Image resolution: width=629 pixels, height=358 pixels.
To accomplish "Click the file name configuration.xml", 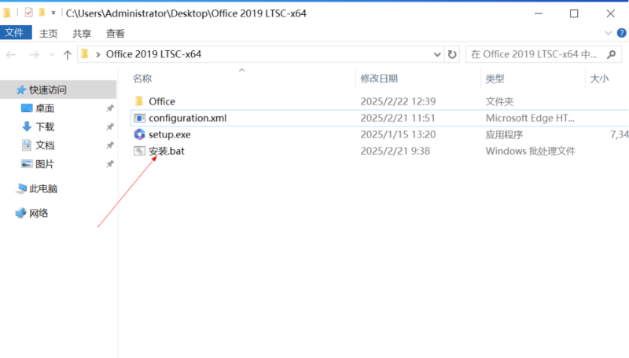I will 188,118.
